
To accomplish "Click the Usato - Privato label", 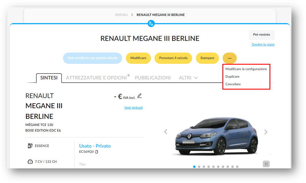I will pos(95,146).
